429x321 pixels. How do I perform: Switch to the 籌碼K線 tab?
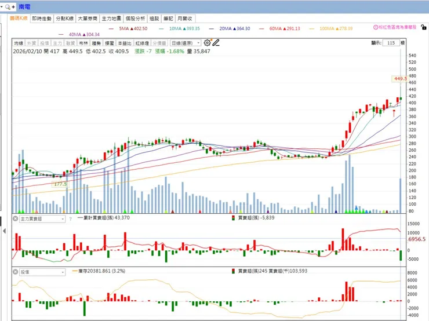(19, 19)
